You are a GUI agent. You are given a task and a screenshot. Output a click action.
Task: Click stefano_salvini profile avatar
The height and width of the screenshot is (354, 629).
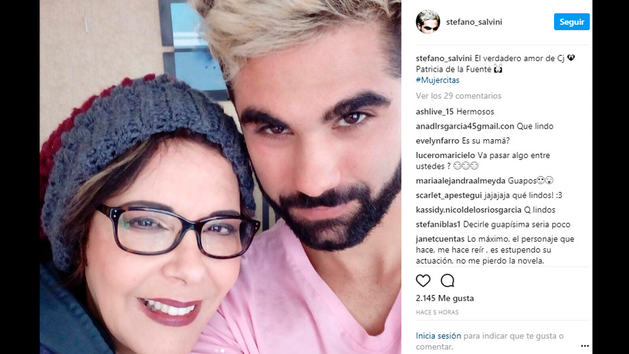428,21
